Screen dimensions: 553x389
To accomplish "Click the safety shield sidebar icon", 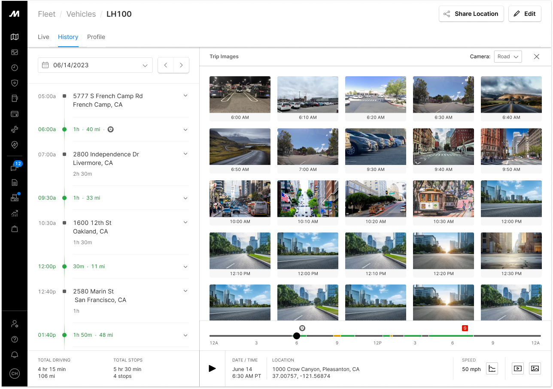I will coord(15,83).
